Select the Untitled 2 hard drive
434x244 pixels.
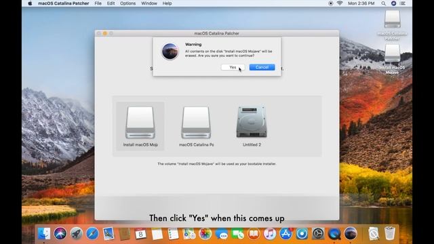click(x=252, y=126)
